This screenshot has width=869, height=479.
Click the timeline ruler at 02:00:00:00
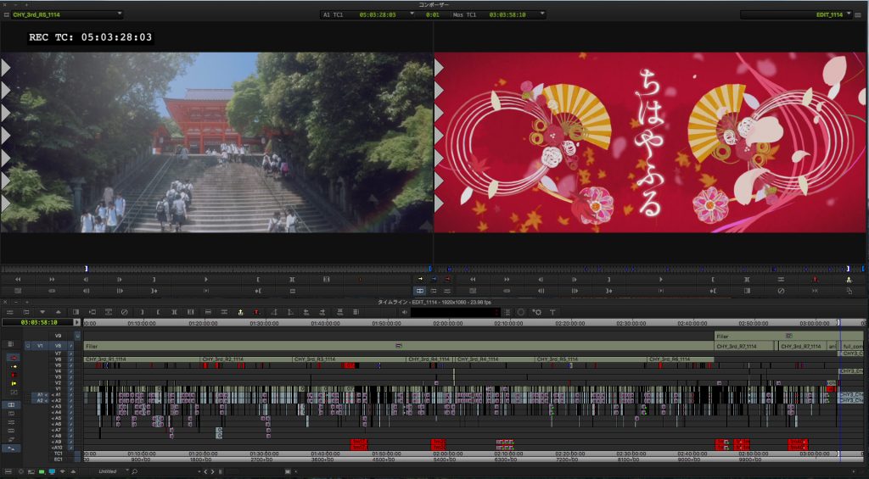448,323
